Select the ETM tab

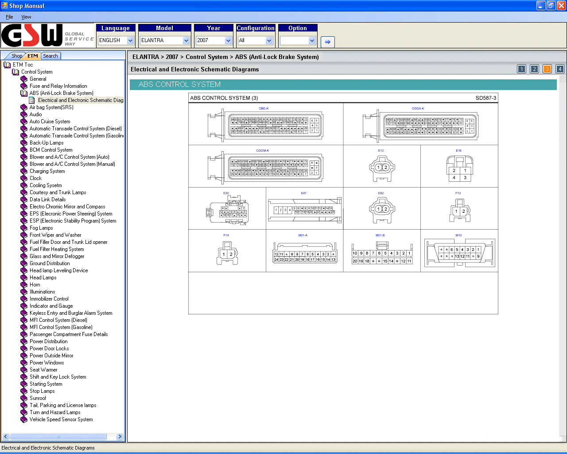pos(33,56)
